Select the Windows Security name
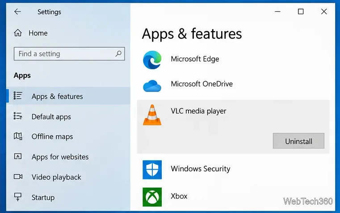Image resolution: width=340 pixels, height=213 pixels. [x=201, y=169]
